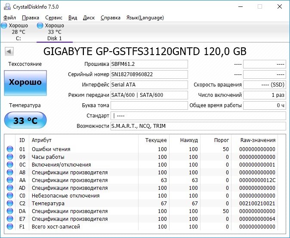Click the Общее время работы field 0 ч
290x238 pixels.
tap(265, 105)
